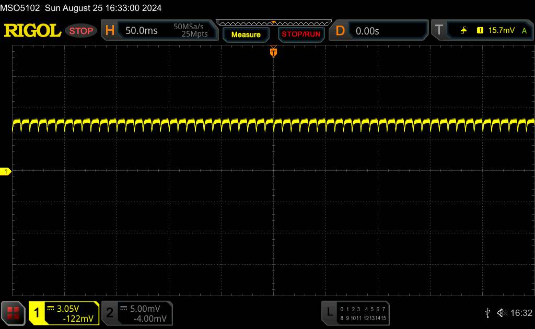This screenshot has height=329, width=535.
Task: Select the 50.0ms timebase value
Action: tap(141, 31)
